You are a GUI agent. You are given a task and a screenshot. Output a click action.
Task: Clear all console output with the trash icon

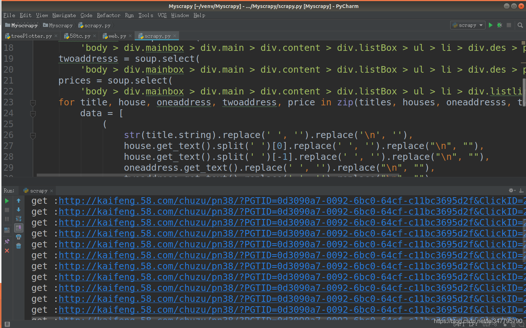(19, 246)
